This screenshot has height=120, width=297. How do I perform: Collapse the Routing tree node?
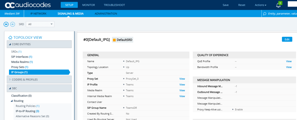(x=12, y=101)
